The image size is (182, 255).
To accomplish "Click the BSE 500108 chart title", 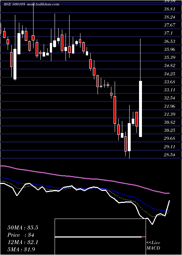I will click(32, 4).
